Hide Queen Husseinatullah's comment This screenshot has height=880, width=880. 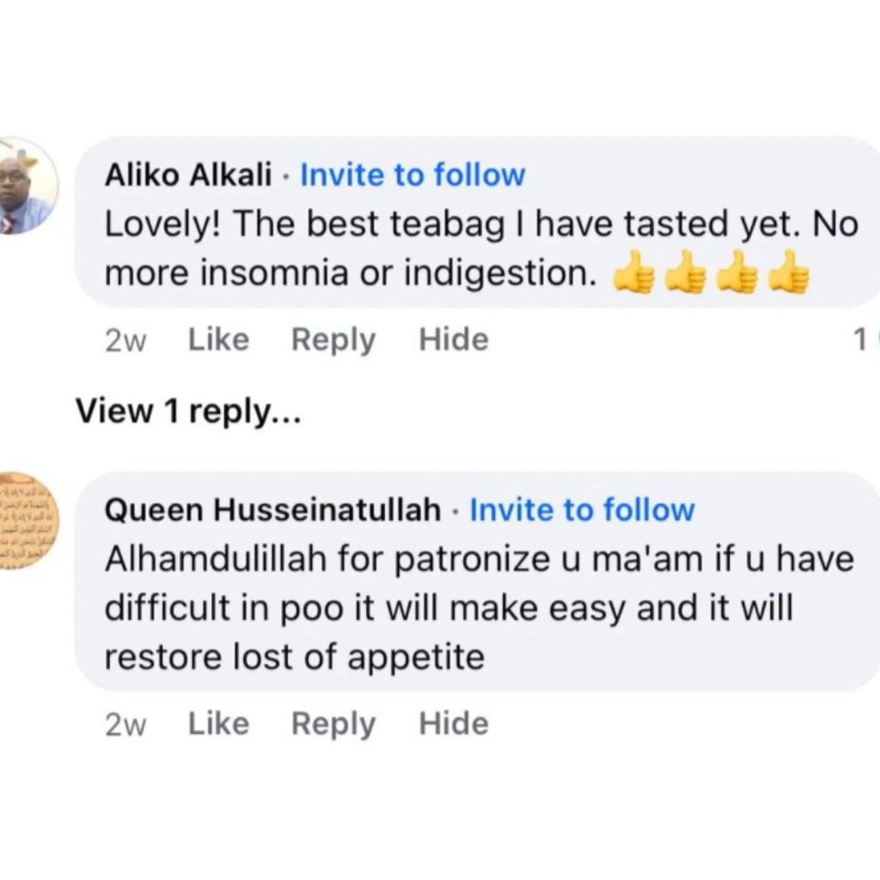(453, 724)
